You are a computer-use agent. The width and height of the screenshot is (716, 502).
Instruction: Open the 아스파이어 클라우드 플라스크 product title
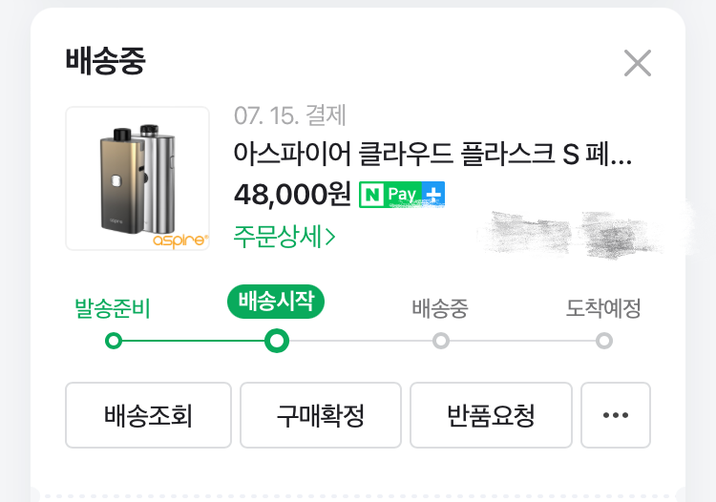point(432,154)
